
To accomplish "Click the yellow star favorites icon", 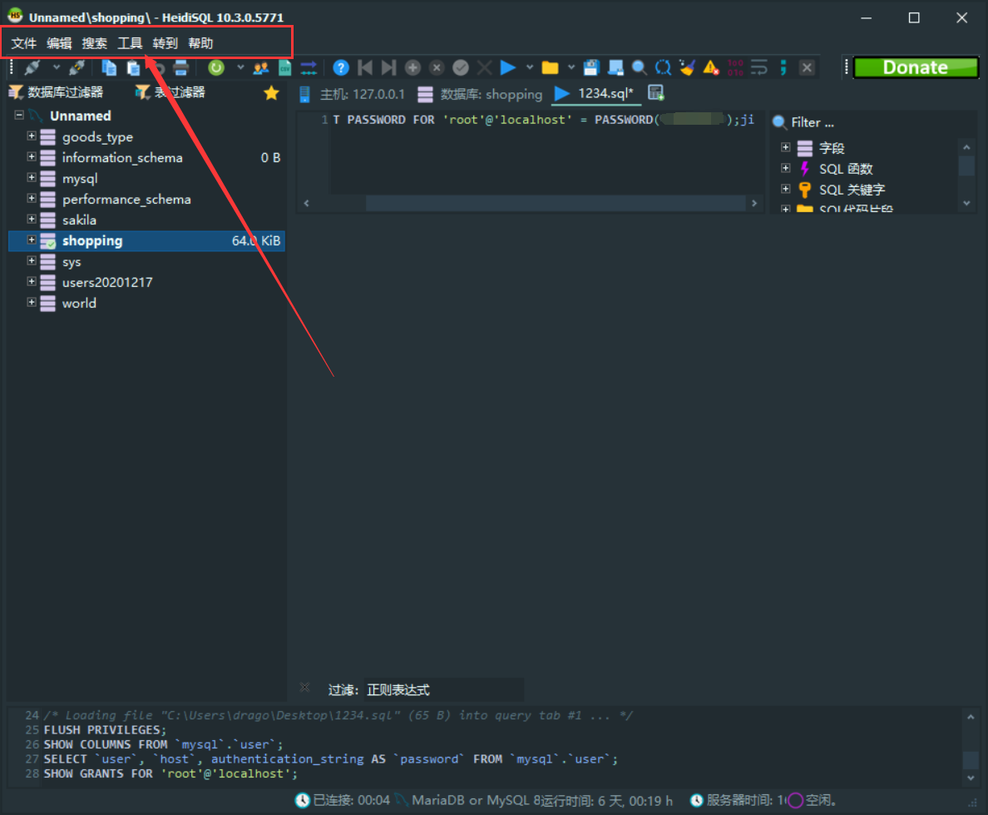I will pyautogui.click(x=272, y=92).
